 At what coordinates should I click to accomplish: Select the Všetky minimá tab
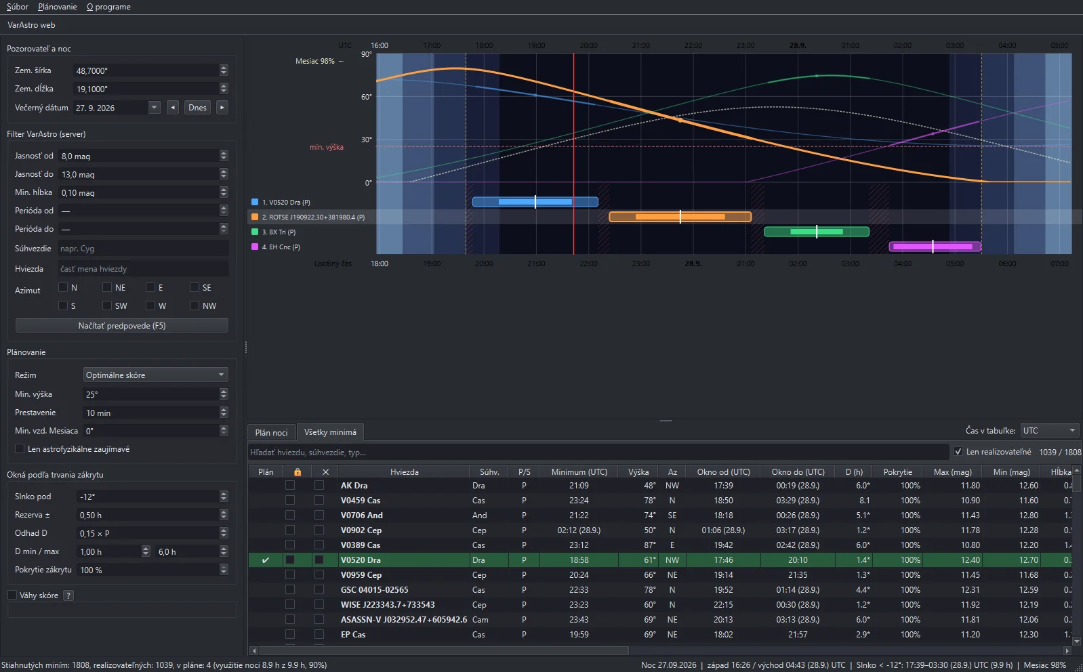(330, 432)
